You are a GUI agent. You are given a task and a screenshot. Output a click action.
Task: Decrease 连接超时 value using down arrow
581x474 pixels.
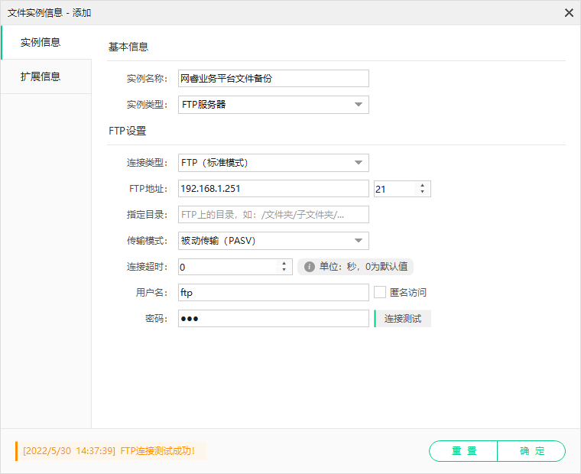pyautogui.click(x=284, y=270)
